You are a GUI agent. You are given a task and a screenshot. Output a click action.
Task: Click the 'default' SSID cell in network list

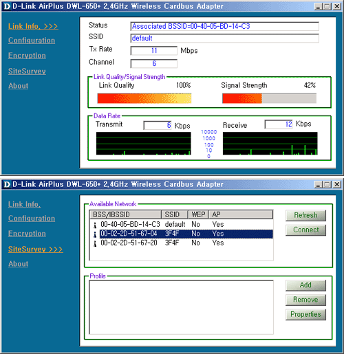175,224
